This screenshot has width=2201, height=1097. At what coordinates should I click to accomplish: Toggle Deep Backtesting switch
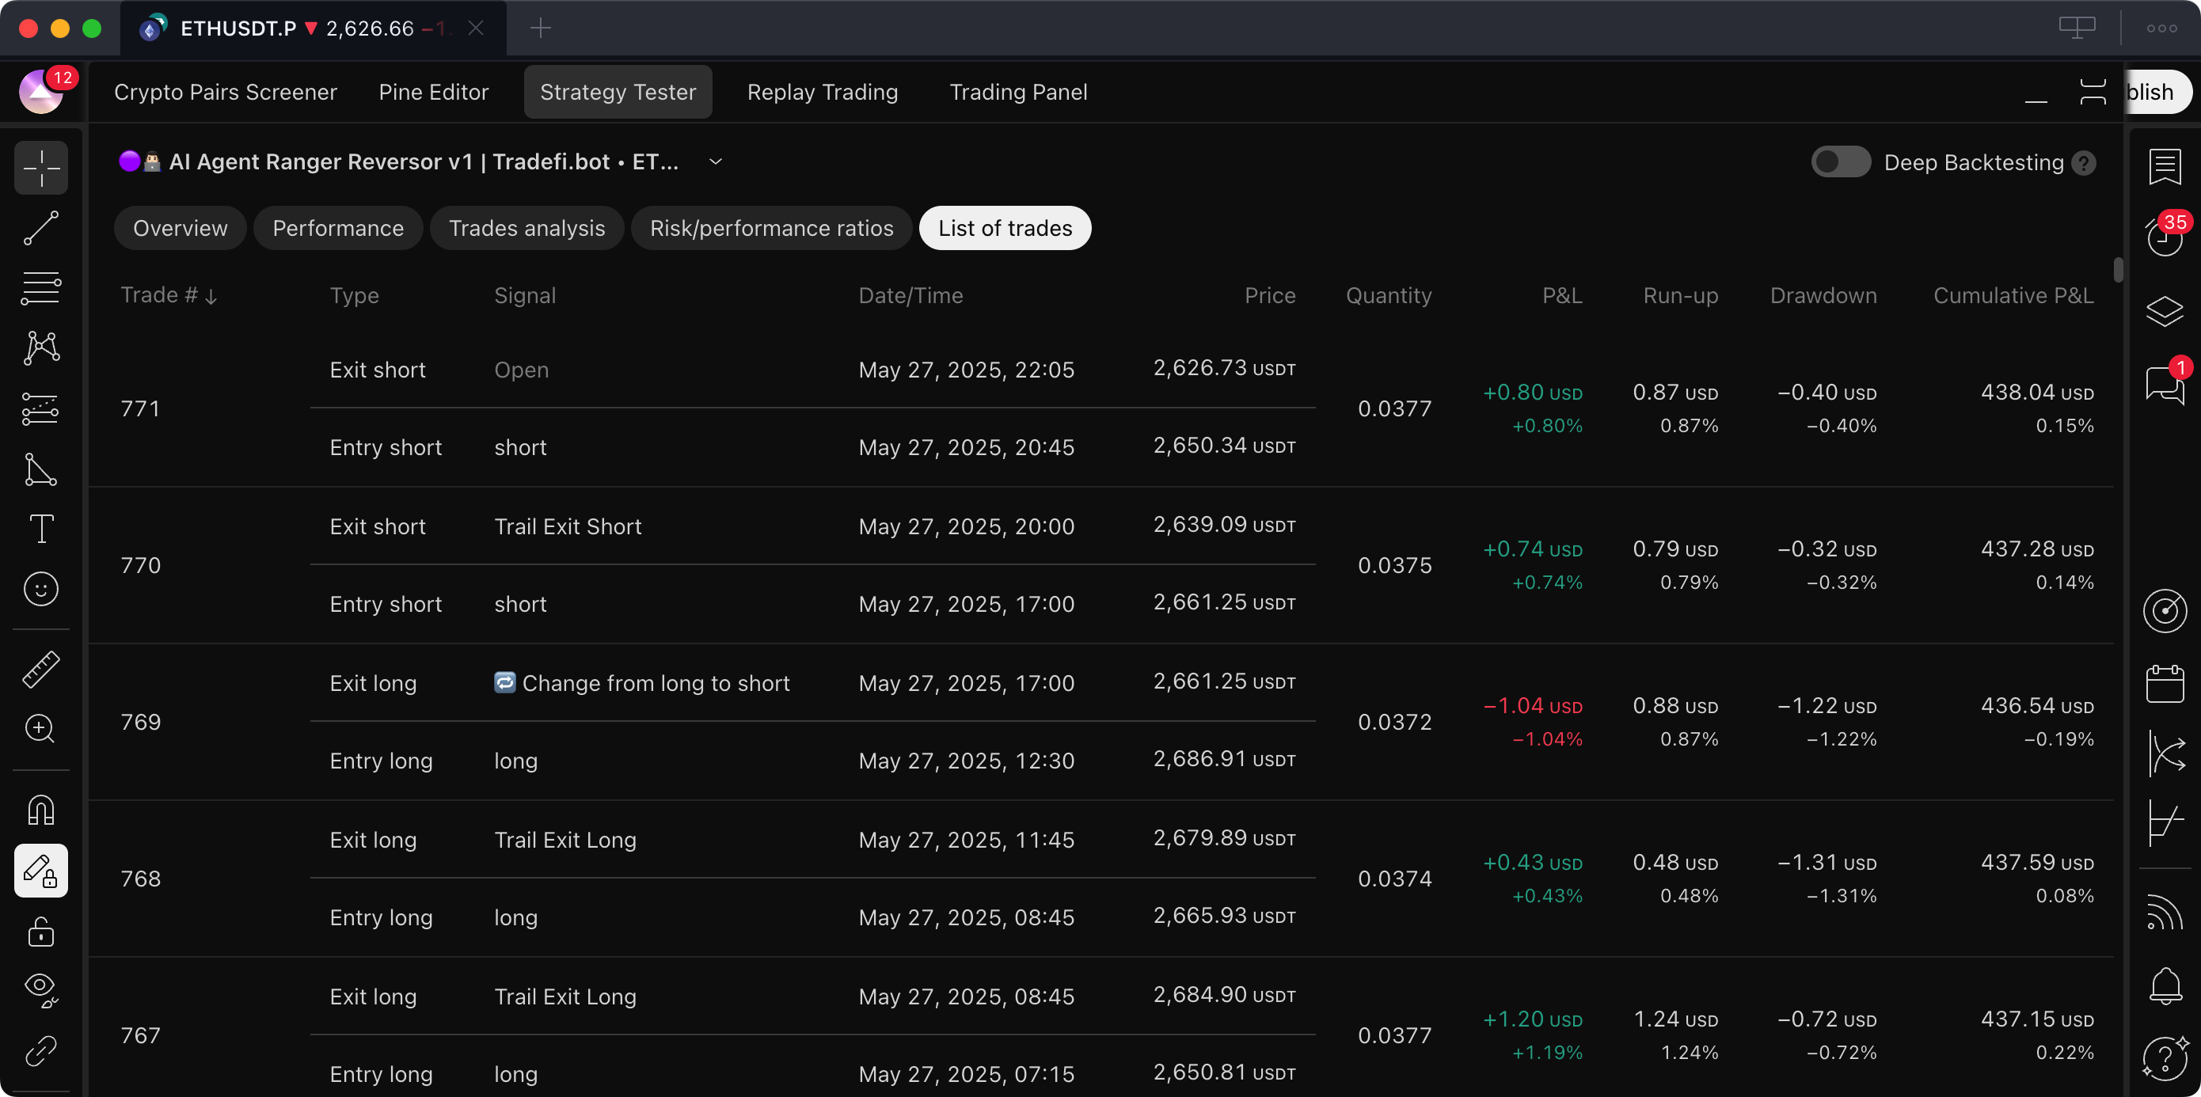tap(1841, 162)
